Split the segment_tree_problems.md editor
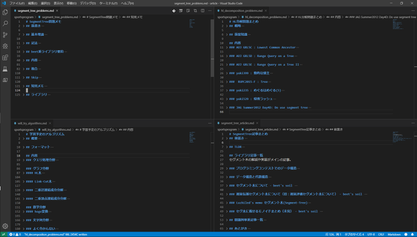The height and width of the screenshot is (237, 417). click(202, 11)
